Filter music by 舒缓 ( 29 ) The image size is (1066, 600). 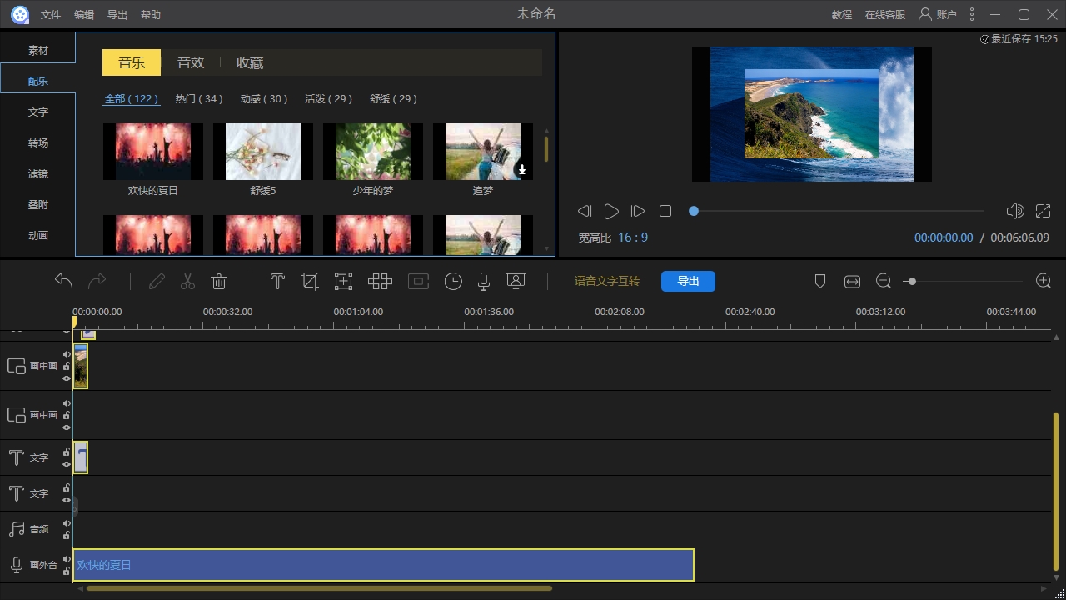coord(394,98)
